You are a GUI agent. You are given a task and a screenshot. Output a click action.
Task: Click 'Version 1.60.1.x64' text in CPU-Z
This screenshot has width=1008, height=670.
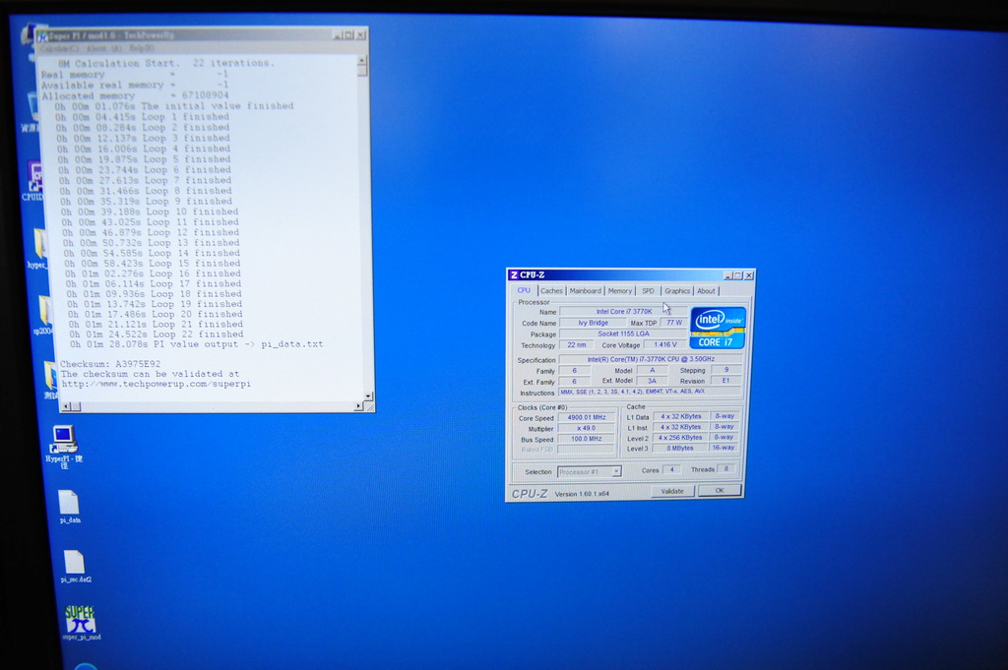[582, 494]
